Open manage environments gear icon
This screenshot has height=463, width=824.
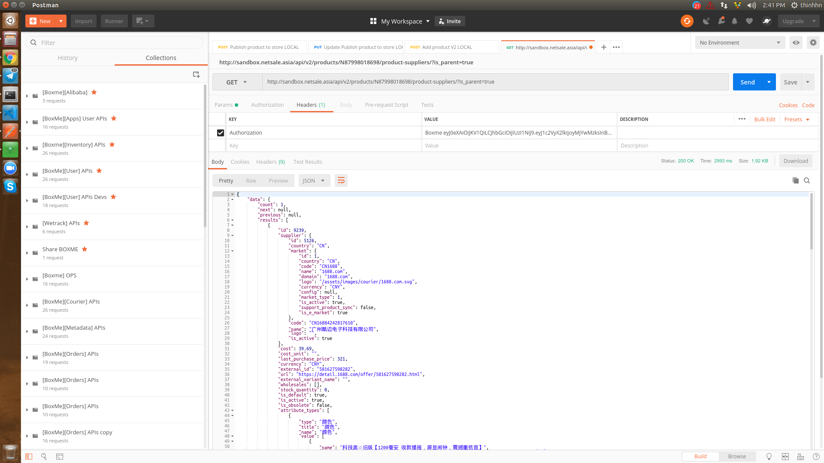point(813,42)
